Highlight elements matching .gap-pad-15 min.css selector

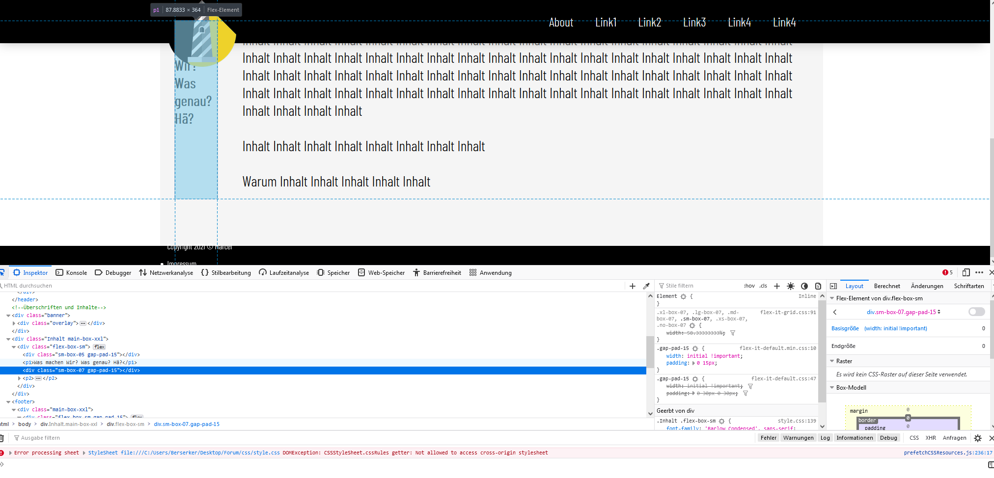(695, 348)
